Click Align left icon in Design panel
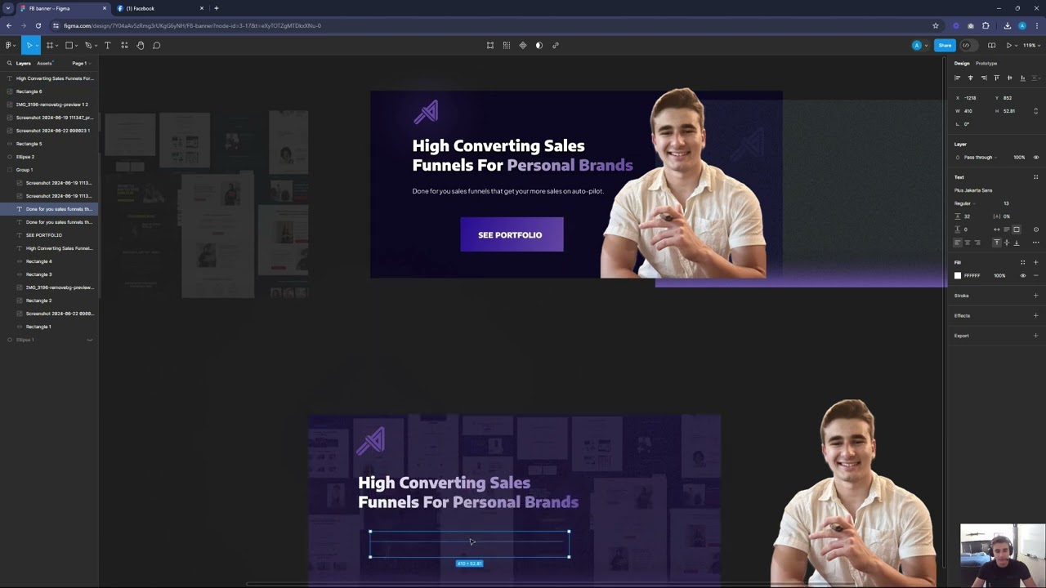The image size is (1046, 588). click(x=958, y=78)
